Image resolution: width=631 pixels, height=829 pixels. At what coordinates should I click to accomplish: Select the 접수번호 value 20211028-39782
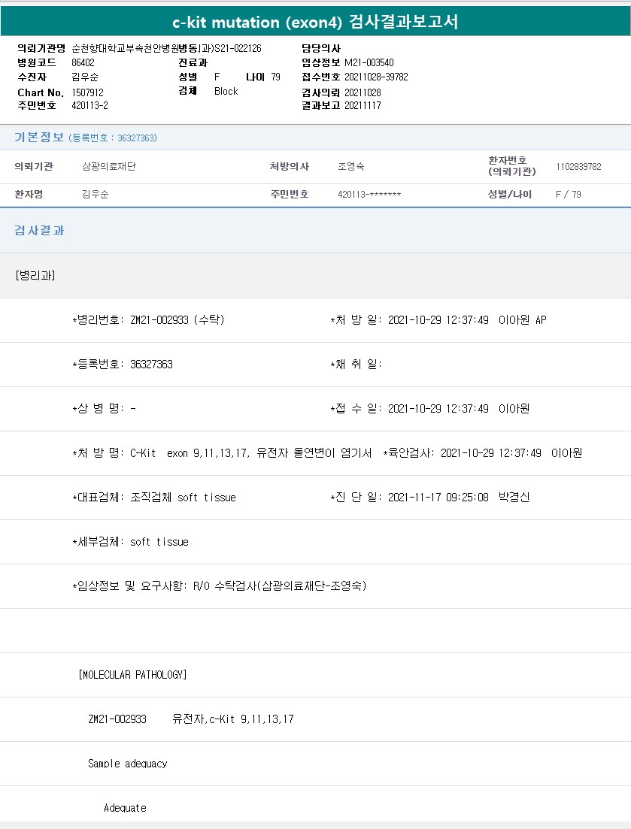pyautogui.click(x=376, y=77)
